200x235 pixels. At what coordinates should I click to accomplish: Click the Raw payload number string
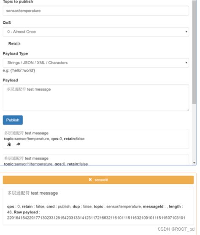pos(96,218)
